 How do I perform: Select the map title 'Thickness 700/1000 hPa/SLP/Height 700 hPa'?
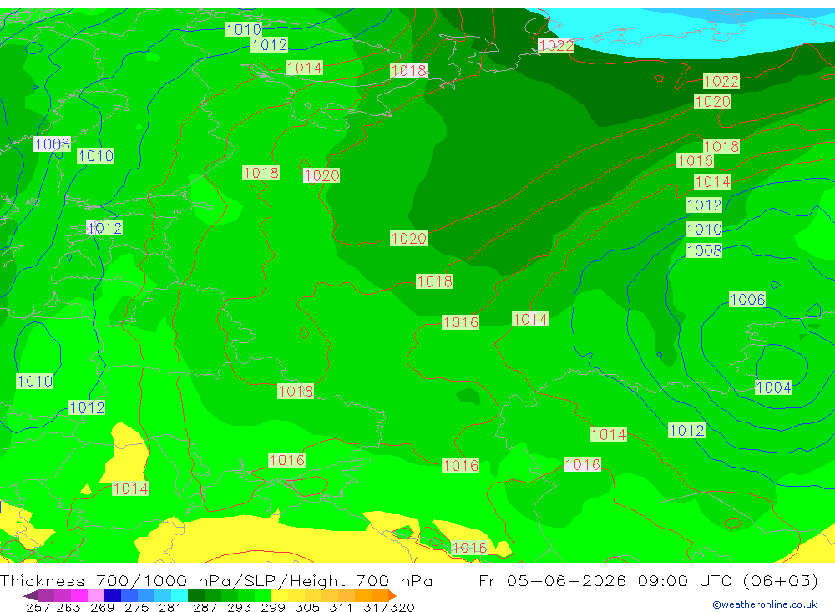click(216, 580)
